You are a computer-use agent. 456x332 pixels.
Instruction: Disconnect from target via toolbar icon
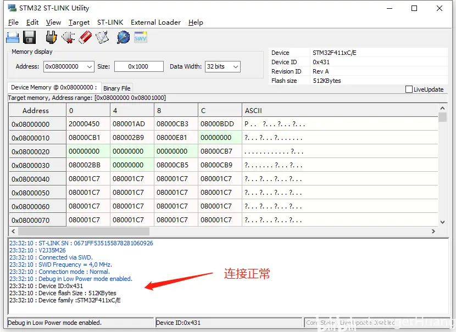(68, 37)
